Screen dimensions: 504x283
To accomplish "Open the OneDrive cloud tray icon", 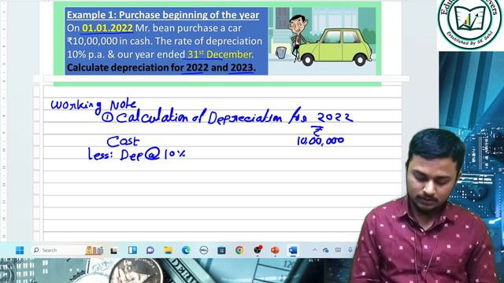I will tap(325, 250).
